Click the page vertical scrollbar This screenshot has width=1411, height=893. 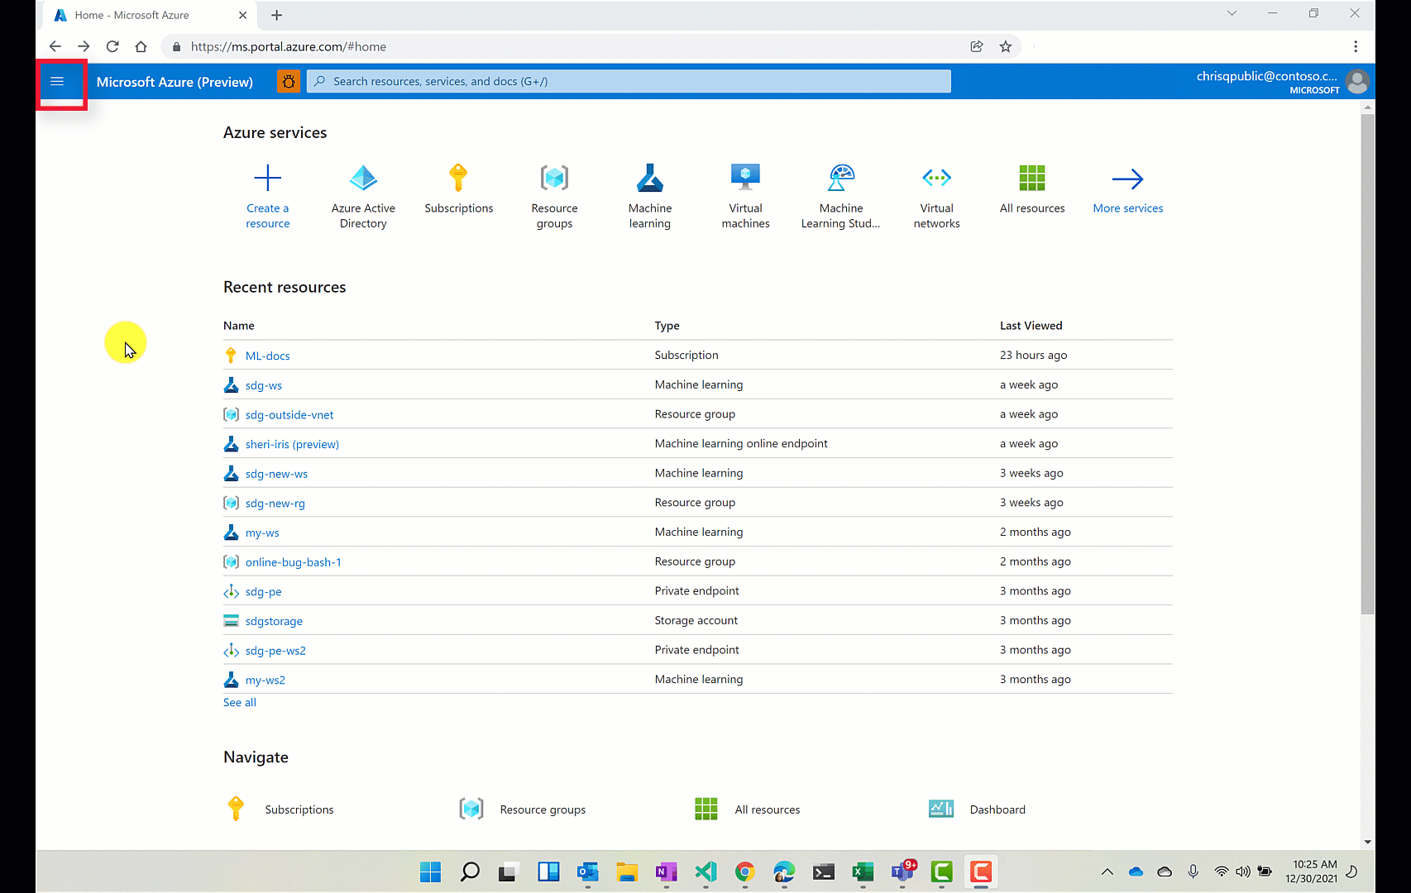(1367, 364)
